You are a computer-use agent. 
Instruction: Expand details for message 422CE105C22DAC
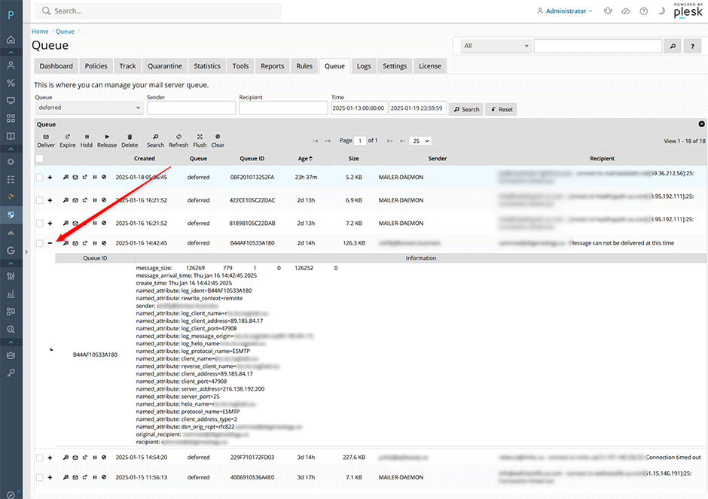(50, 200)
